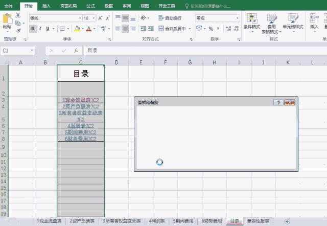Image resolution: width=327 pixels, height=226 pixels.
Task: Open 单元格样式 cell styles
Action: pyautogui.click(x=293, y=23)
